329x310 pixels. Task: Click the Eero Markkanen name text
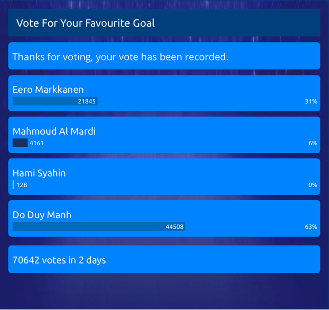pyautogui.click(x=48, y=90)
